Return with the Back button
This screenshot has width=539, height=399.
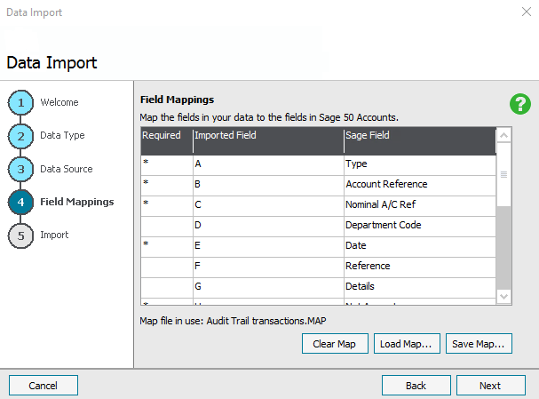(416, 386)
